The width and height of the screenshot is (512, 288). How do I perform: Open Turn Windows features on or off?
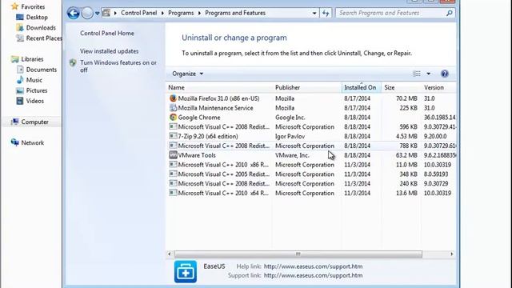pos(118,66)
